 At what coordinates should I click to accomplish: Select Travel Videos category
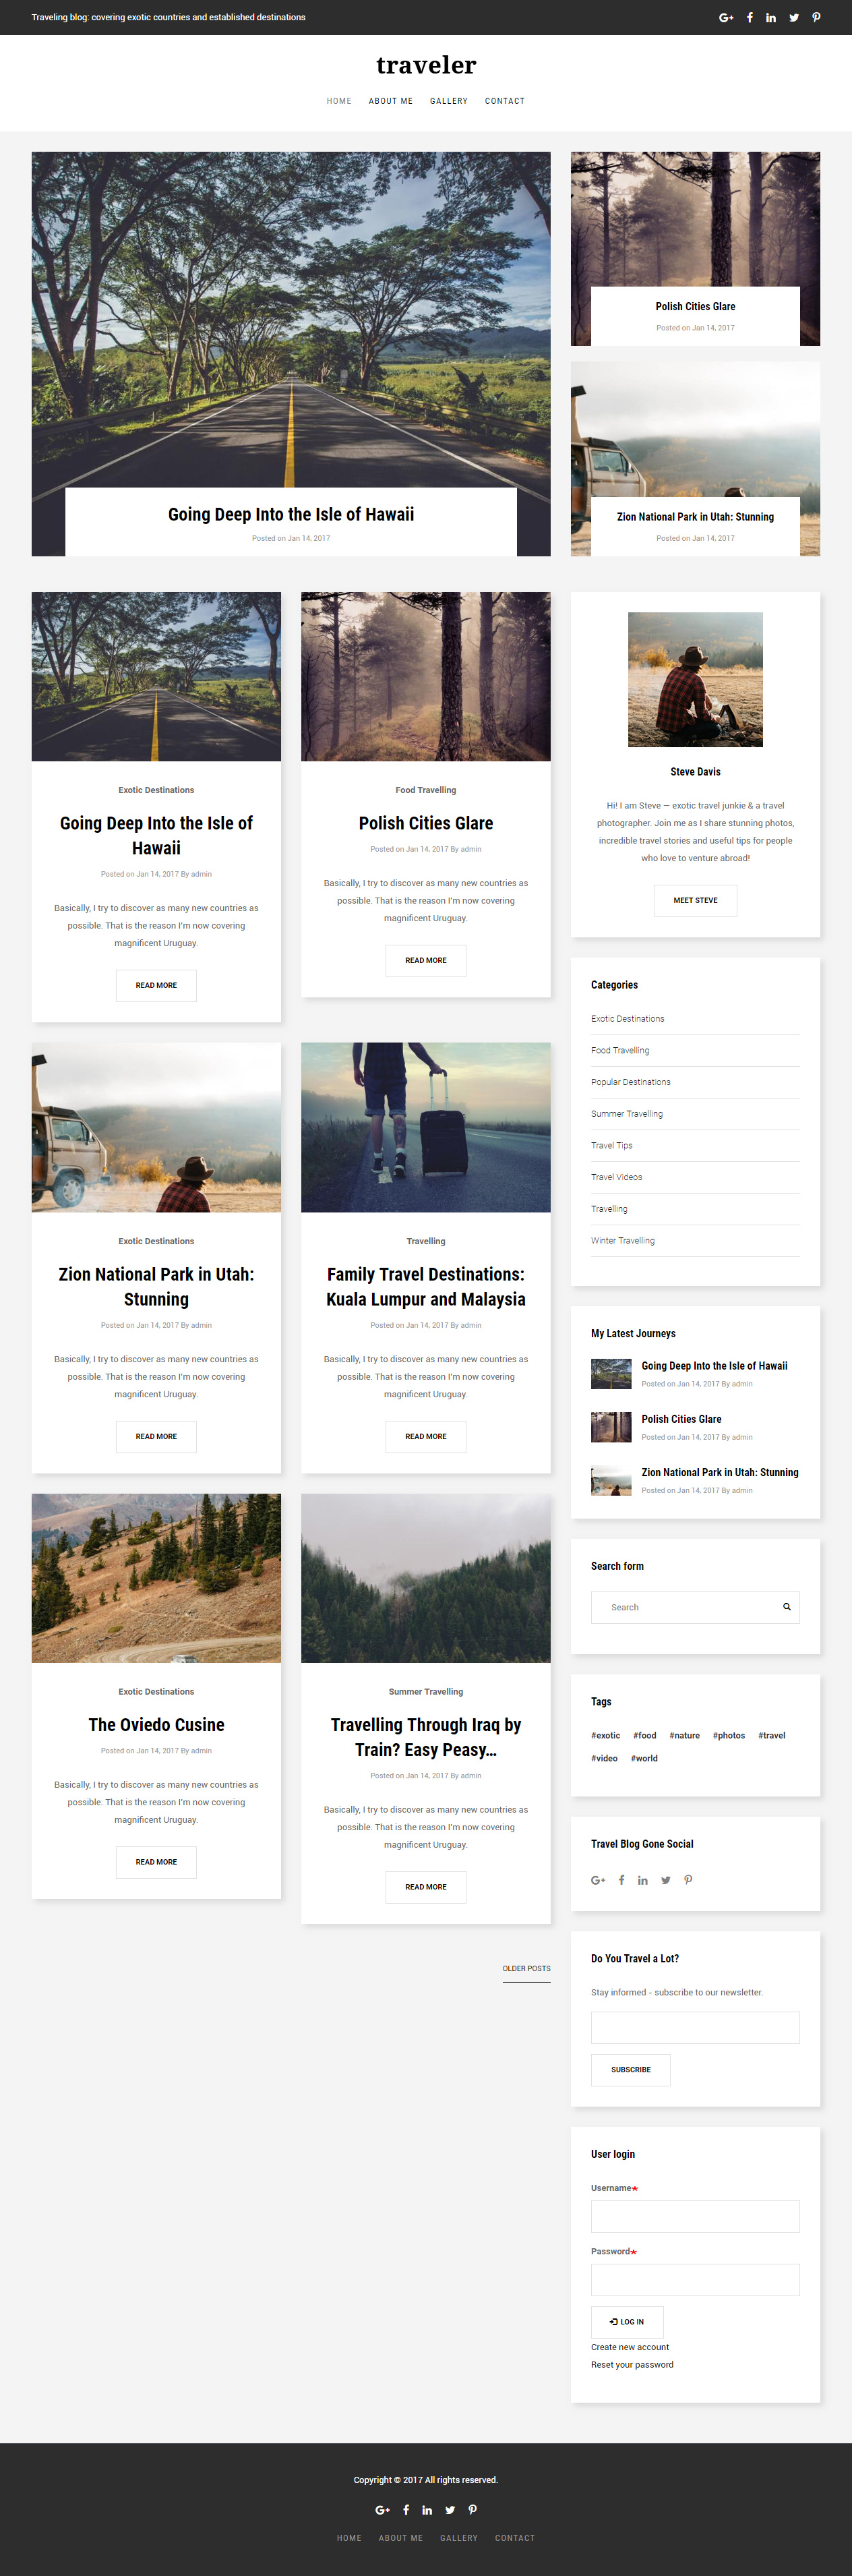(617, 1177)
